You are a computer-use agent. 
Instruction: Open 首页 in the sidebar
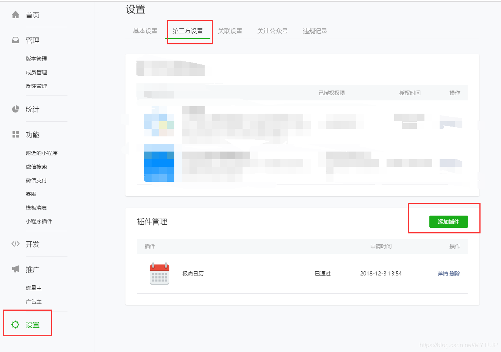point(33,15)
